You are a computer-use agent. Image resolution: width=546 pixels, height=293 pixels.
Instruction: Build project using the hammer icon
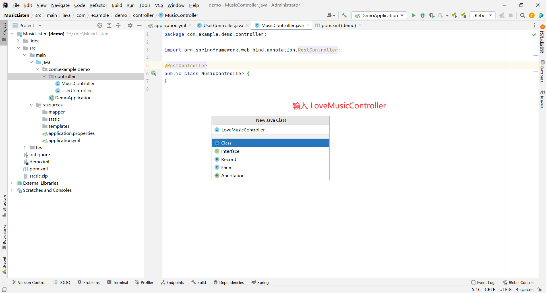tap(344, 15)
